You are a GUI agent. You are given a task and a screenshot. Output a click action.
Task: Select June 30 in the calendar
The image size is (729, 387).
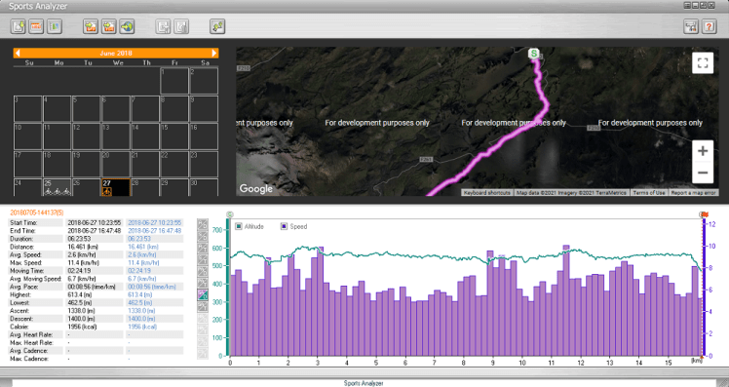pos(204,187)
